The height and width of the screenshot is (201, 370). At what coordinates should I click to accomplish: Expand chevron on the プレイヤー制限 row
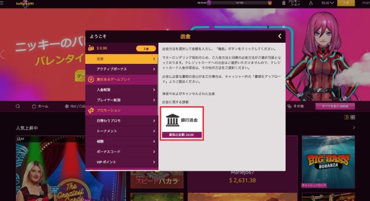[154, 100]
